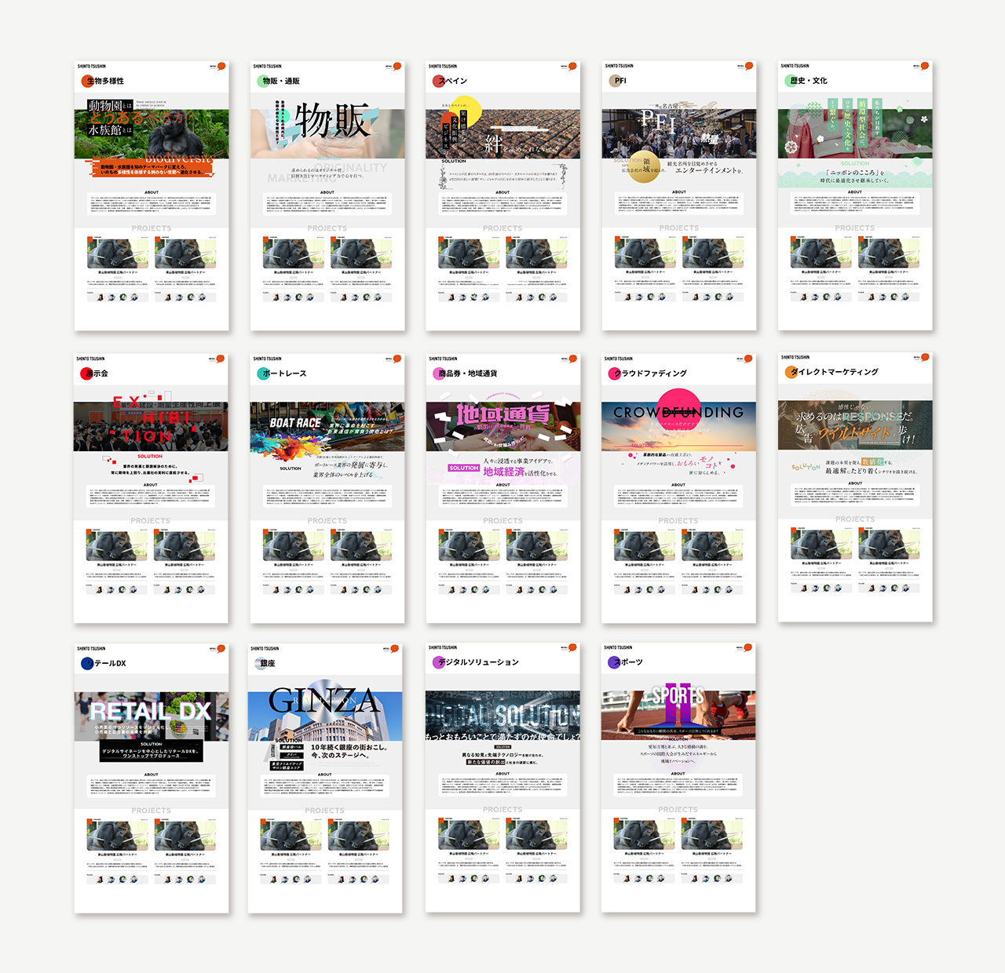Click the SHINTO TSUSHIN logo on ボートレース page
Viewport: 1005px width, 973px height.
(x=267, y=359)
